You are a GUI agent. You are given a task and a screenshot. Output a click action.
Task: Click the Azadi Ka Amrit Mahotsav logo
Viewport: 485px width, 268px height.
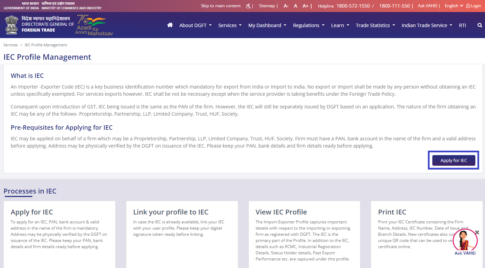94,25
